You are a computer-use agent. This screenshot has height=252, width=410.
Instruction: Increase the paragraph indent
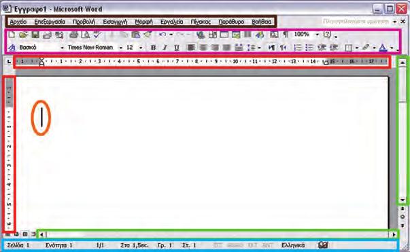pyautogui.click(x=334, y=48)
